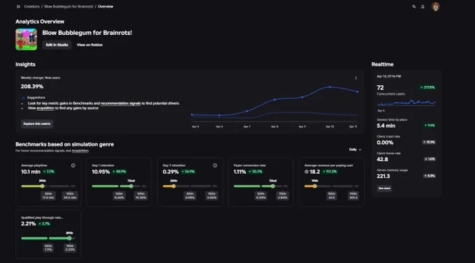Click the 72 concurrent users value
Screen dimensions: 475x263
[380, 87]
